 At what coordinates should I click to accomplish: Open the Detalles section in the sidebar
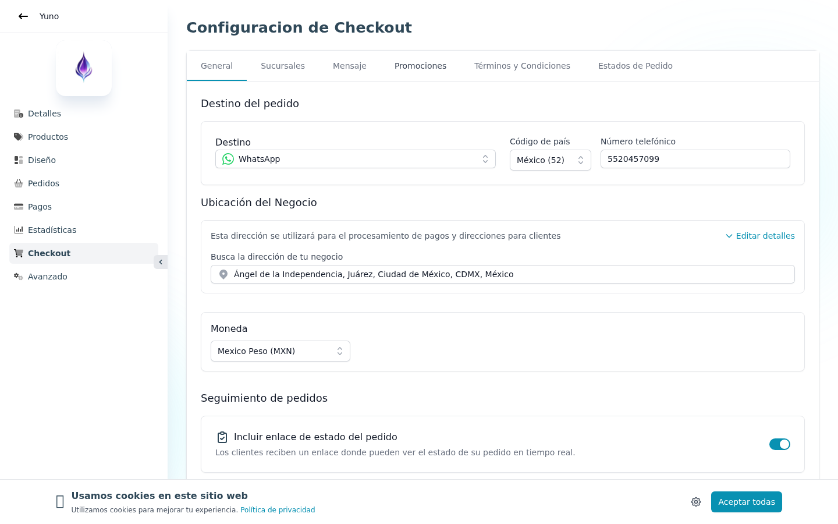17,114
